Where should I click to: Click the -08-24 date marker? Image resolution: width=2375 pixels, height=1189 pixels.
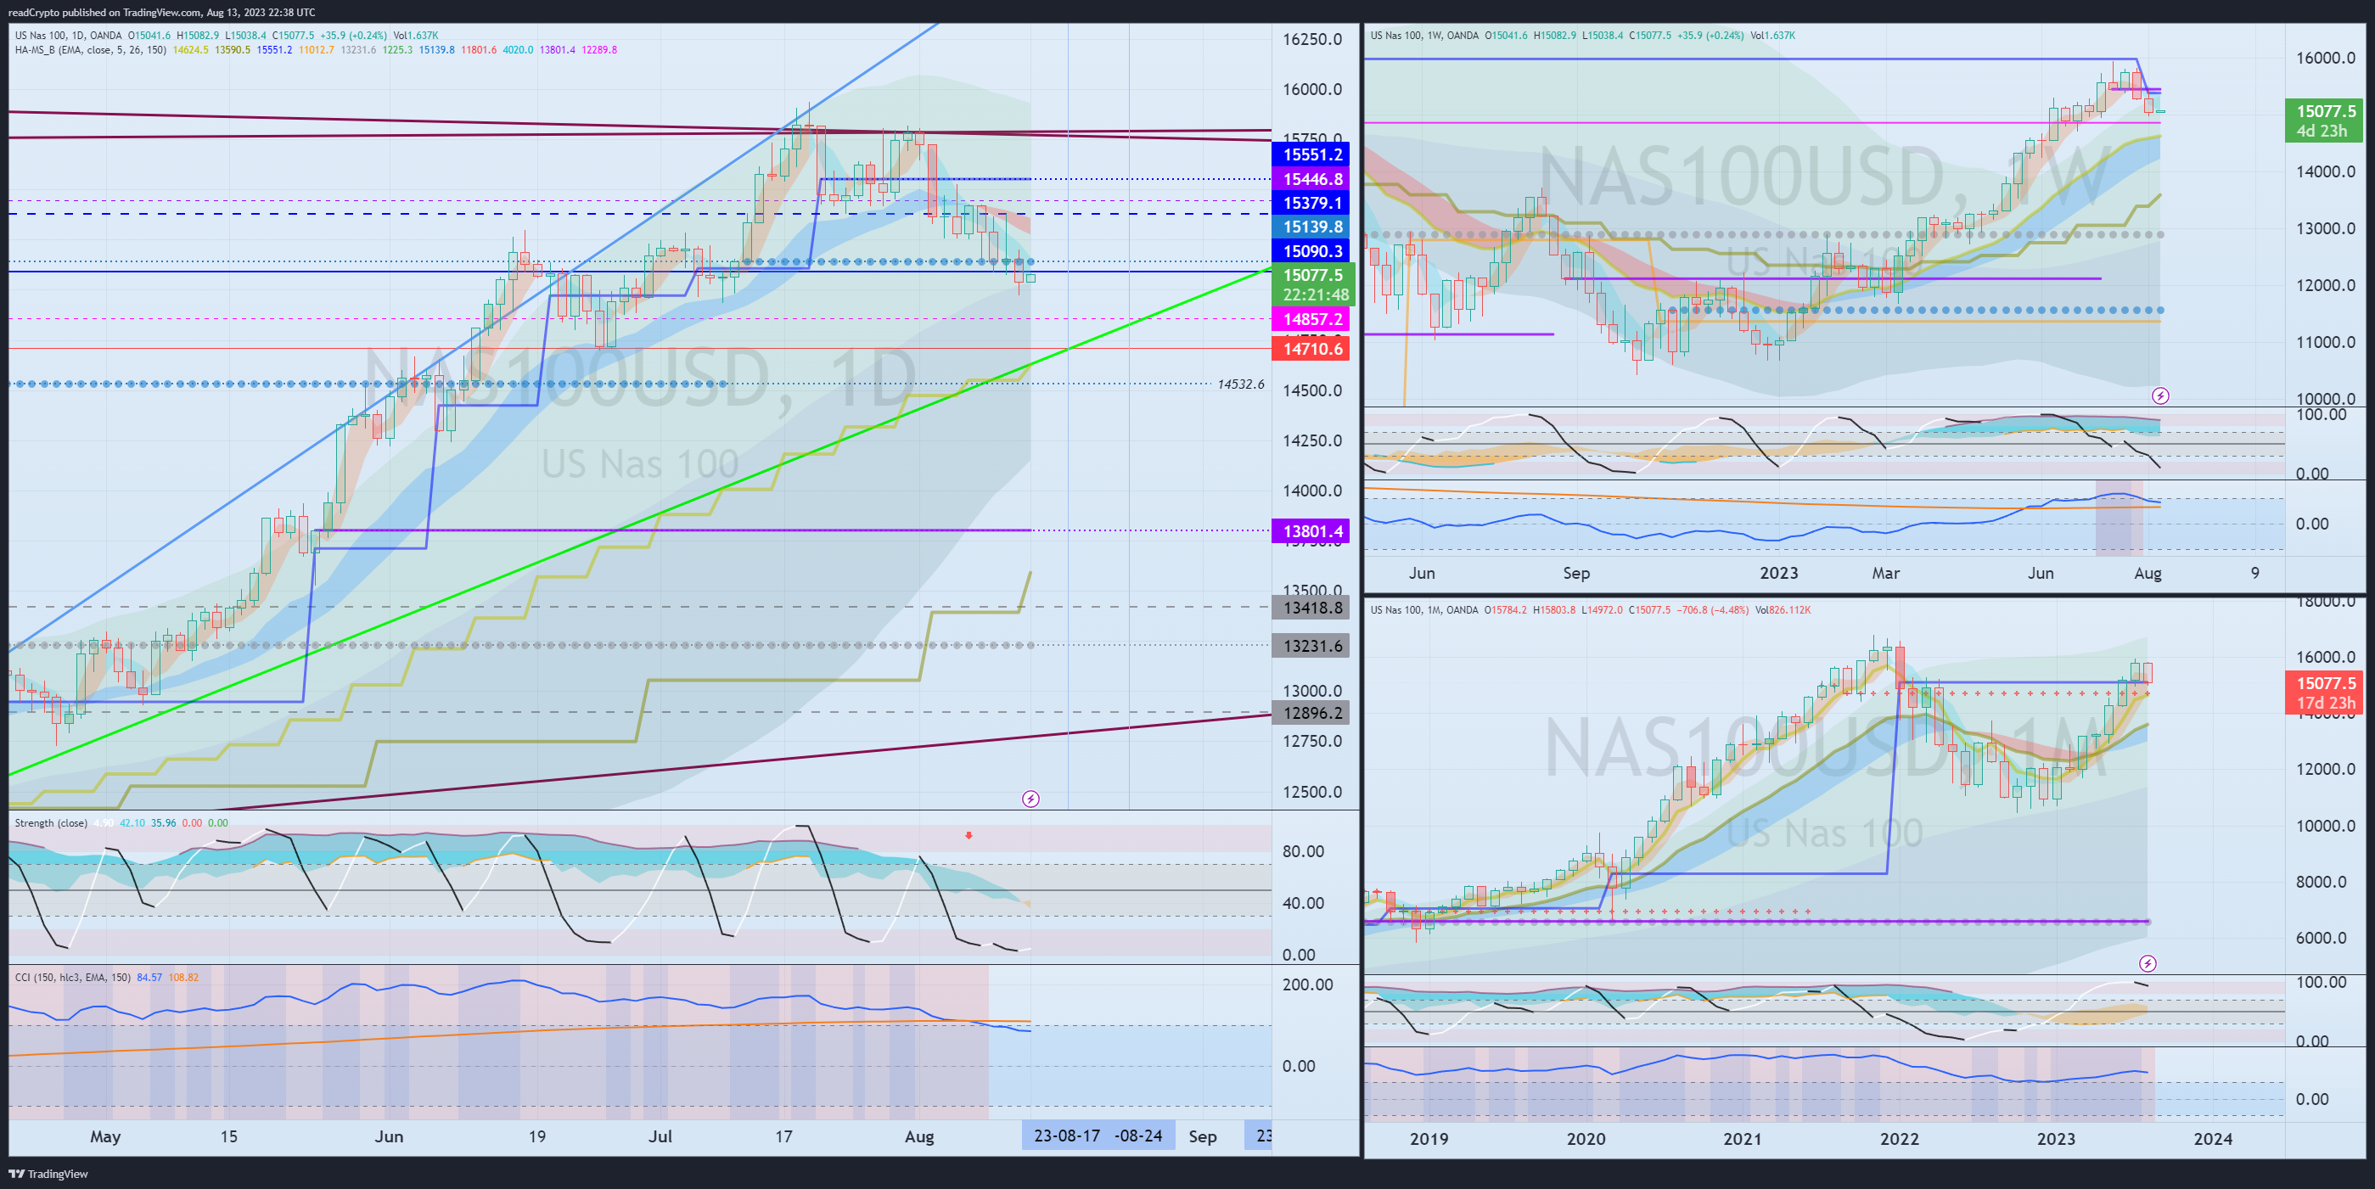pos(1140,1136)
